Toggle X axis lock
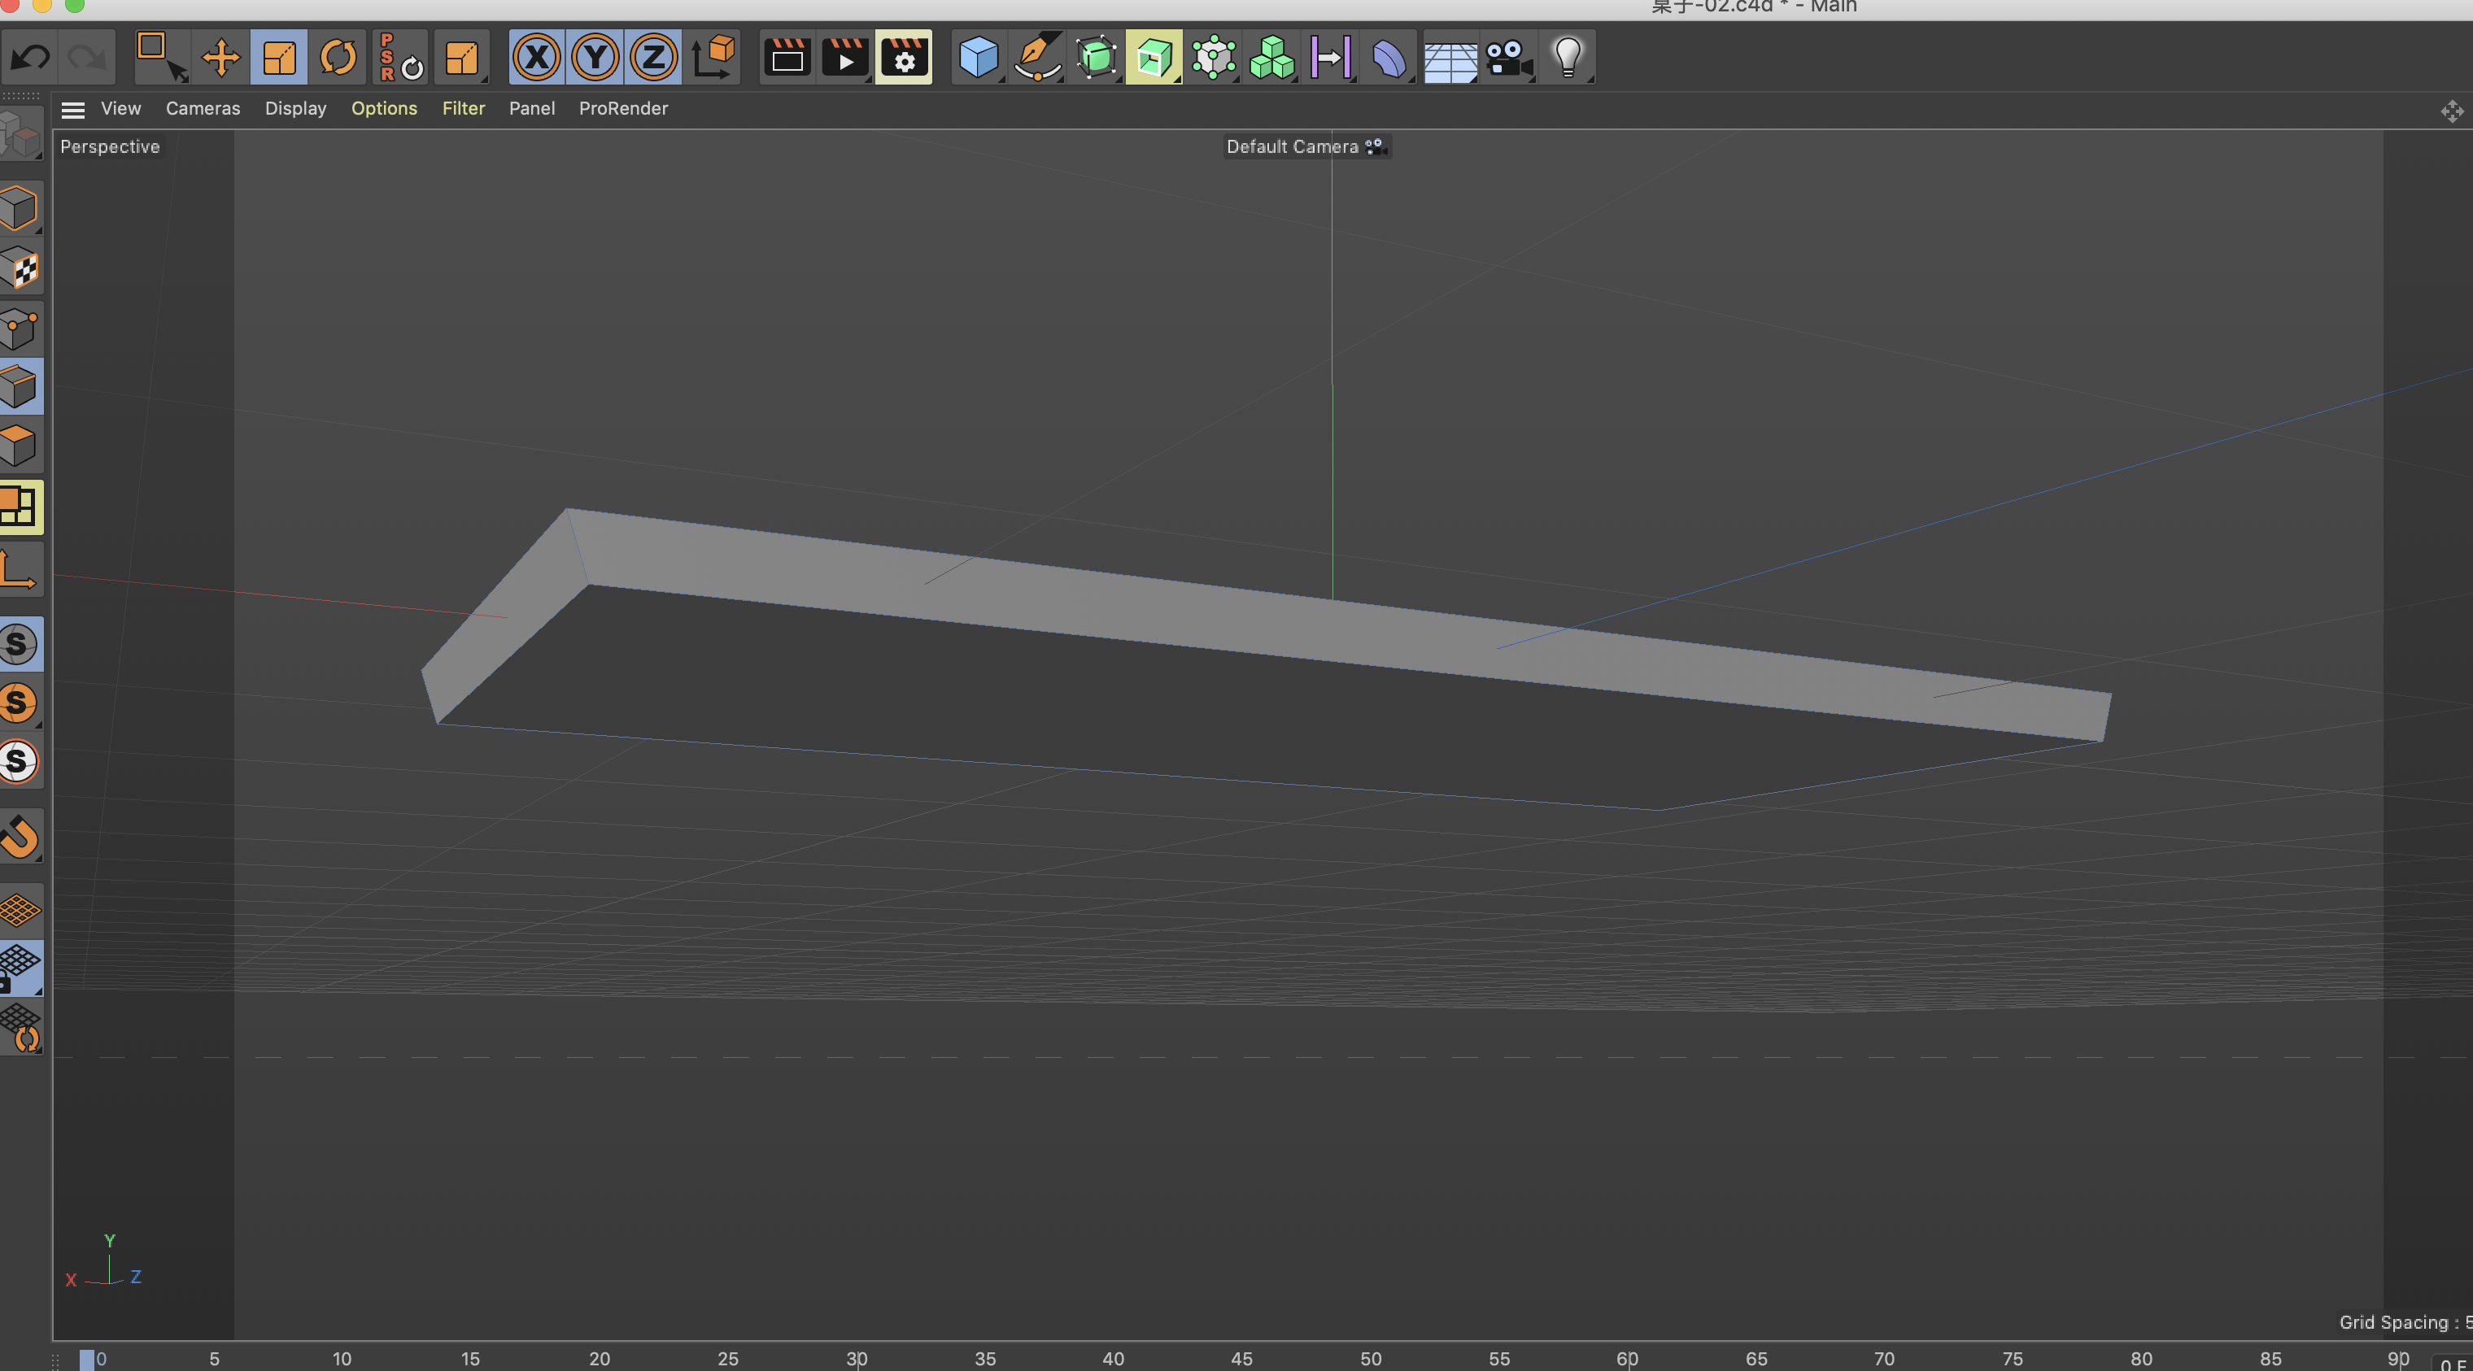This screenshot has width=2473, height=1371. pyautogui.click(x=536, y=58)
